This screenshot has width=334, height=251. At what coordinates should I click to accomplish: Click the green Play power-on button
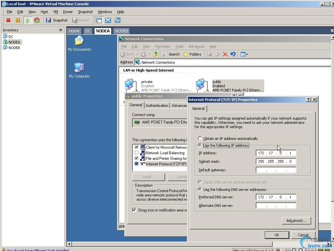point(28,20)
